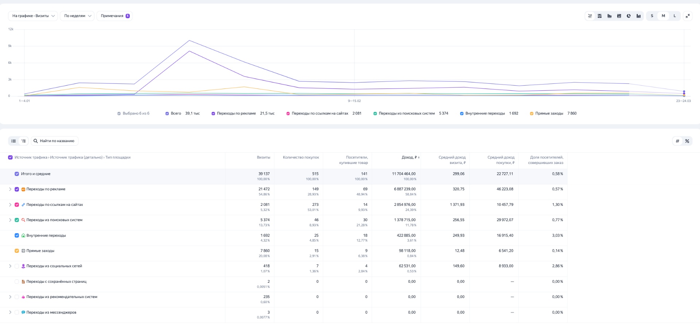Switch table to flat list view icon
Viewport: 700px width, 325px height.
(13, 141)
